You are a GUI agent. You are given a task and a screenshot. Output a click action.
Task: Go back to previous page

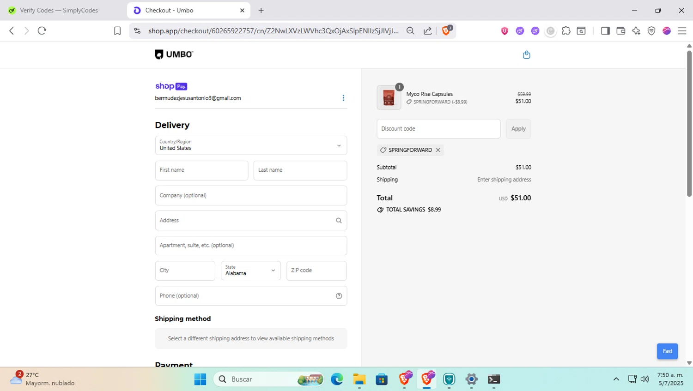pos(12,31)
